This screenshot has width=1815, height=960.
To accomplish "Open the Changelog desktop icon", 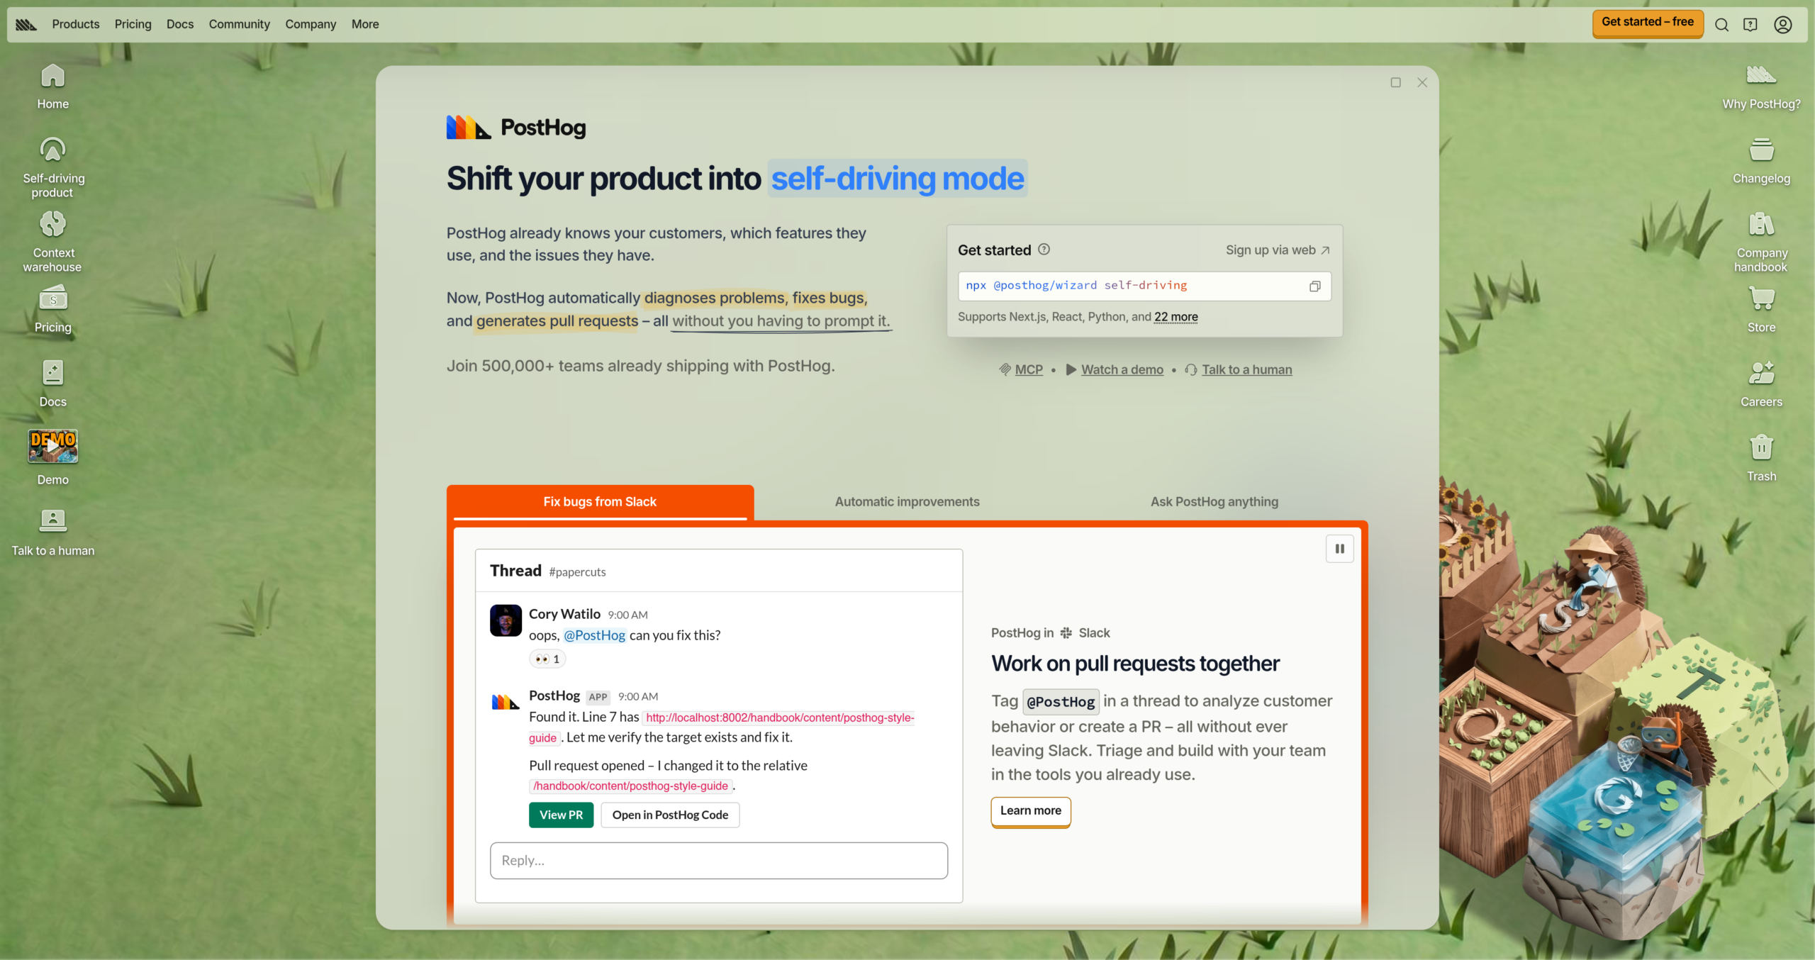I will (x=1761, y=161).
